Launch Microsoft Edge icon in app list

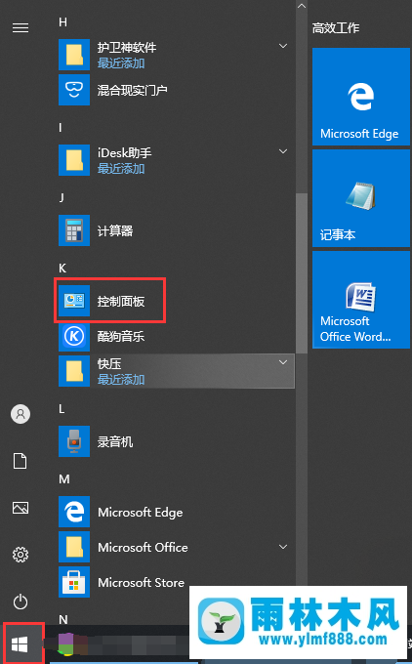(74, 512)
